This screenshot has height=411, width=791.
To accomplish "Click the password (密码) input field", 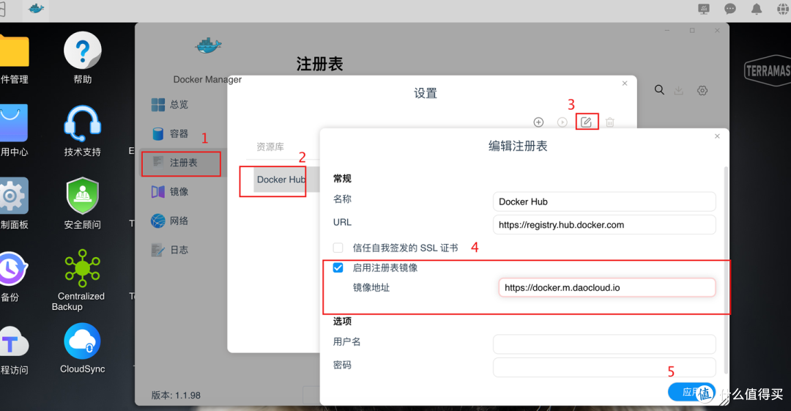I will coord(604,368).
